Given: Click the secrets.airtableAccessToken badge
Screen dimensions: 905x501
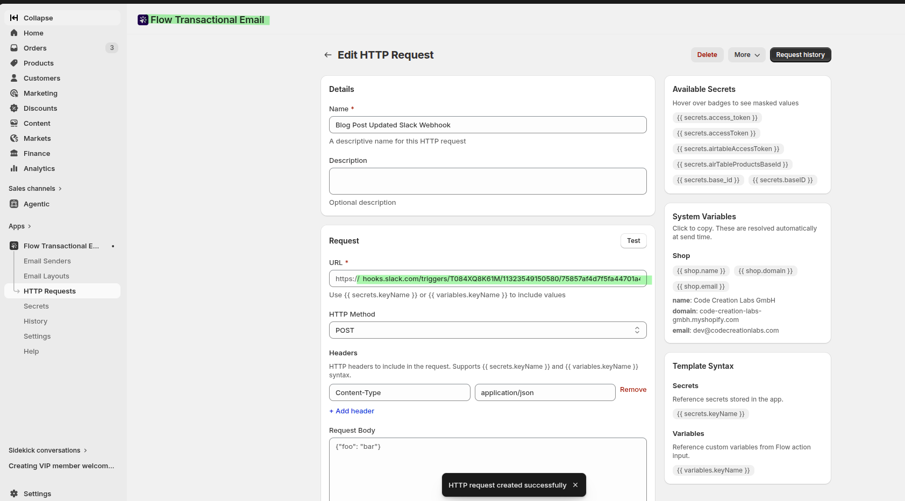Looking at the screenshot, I should (728, 149).
